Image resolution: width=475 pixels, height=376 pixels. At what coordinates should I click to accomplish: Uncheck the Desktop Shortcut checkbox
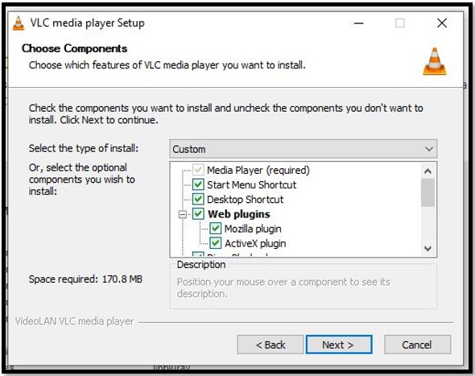coord(198,199)
